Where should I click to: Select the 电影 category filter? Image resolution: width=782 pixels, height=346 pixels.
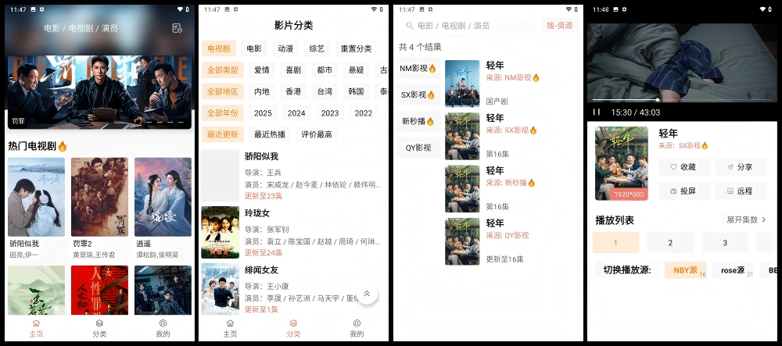pos(254,48)
